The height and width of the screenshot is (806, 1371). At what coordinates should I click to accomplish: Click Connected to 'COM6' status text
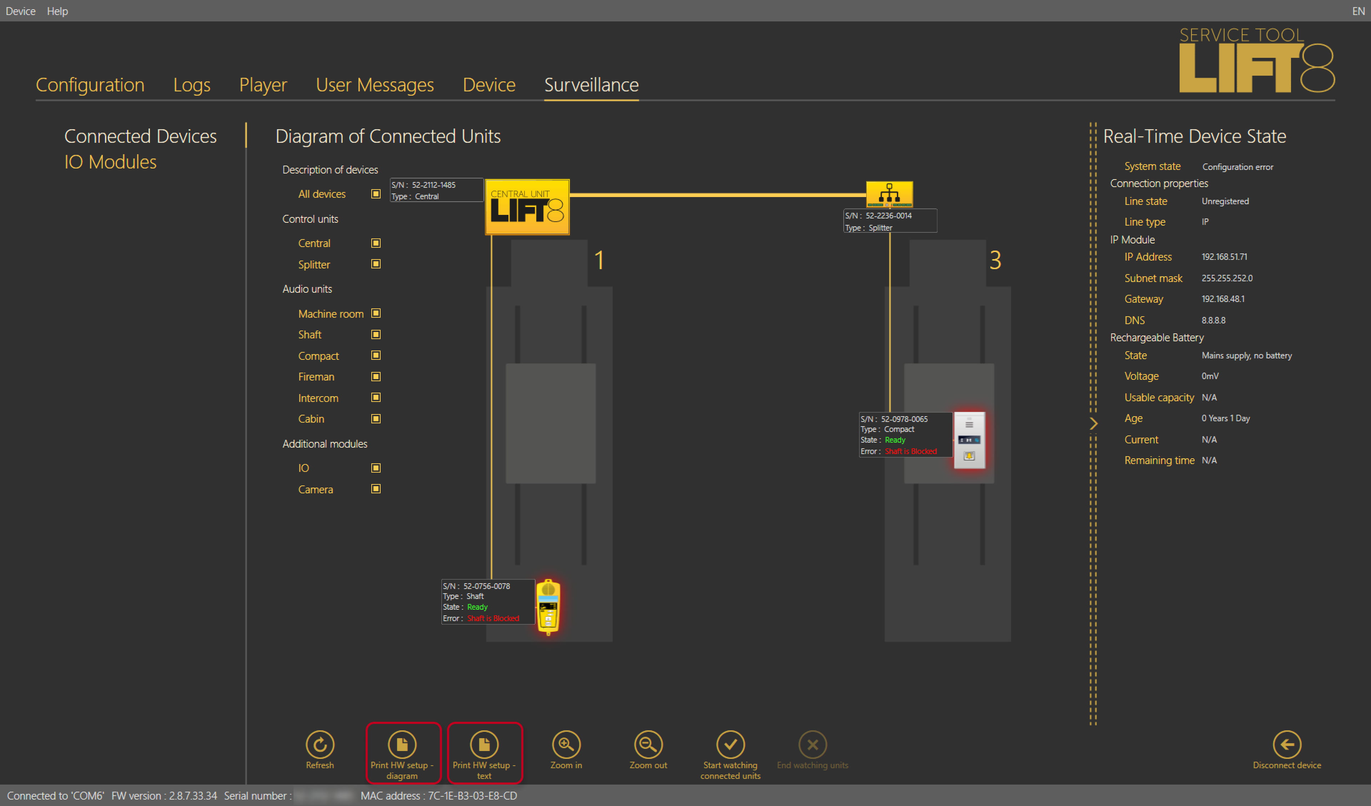[55, 796]
